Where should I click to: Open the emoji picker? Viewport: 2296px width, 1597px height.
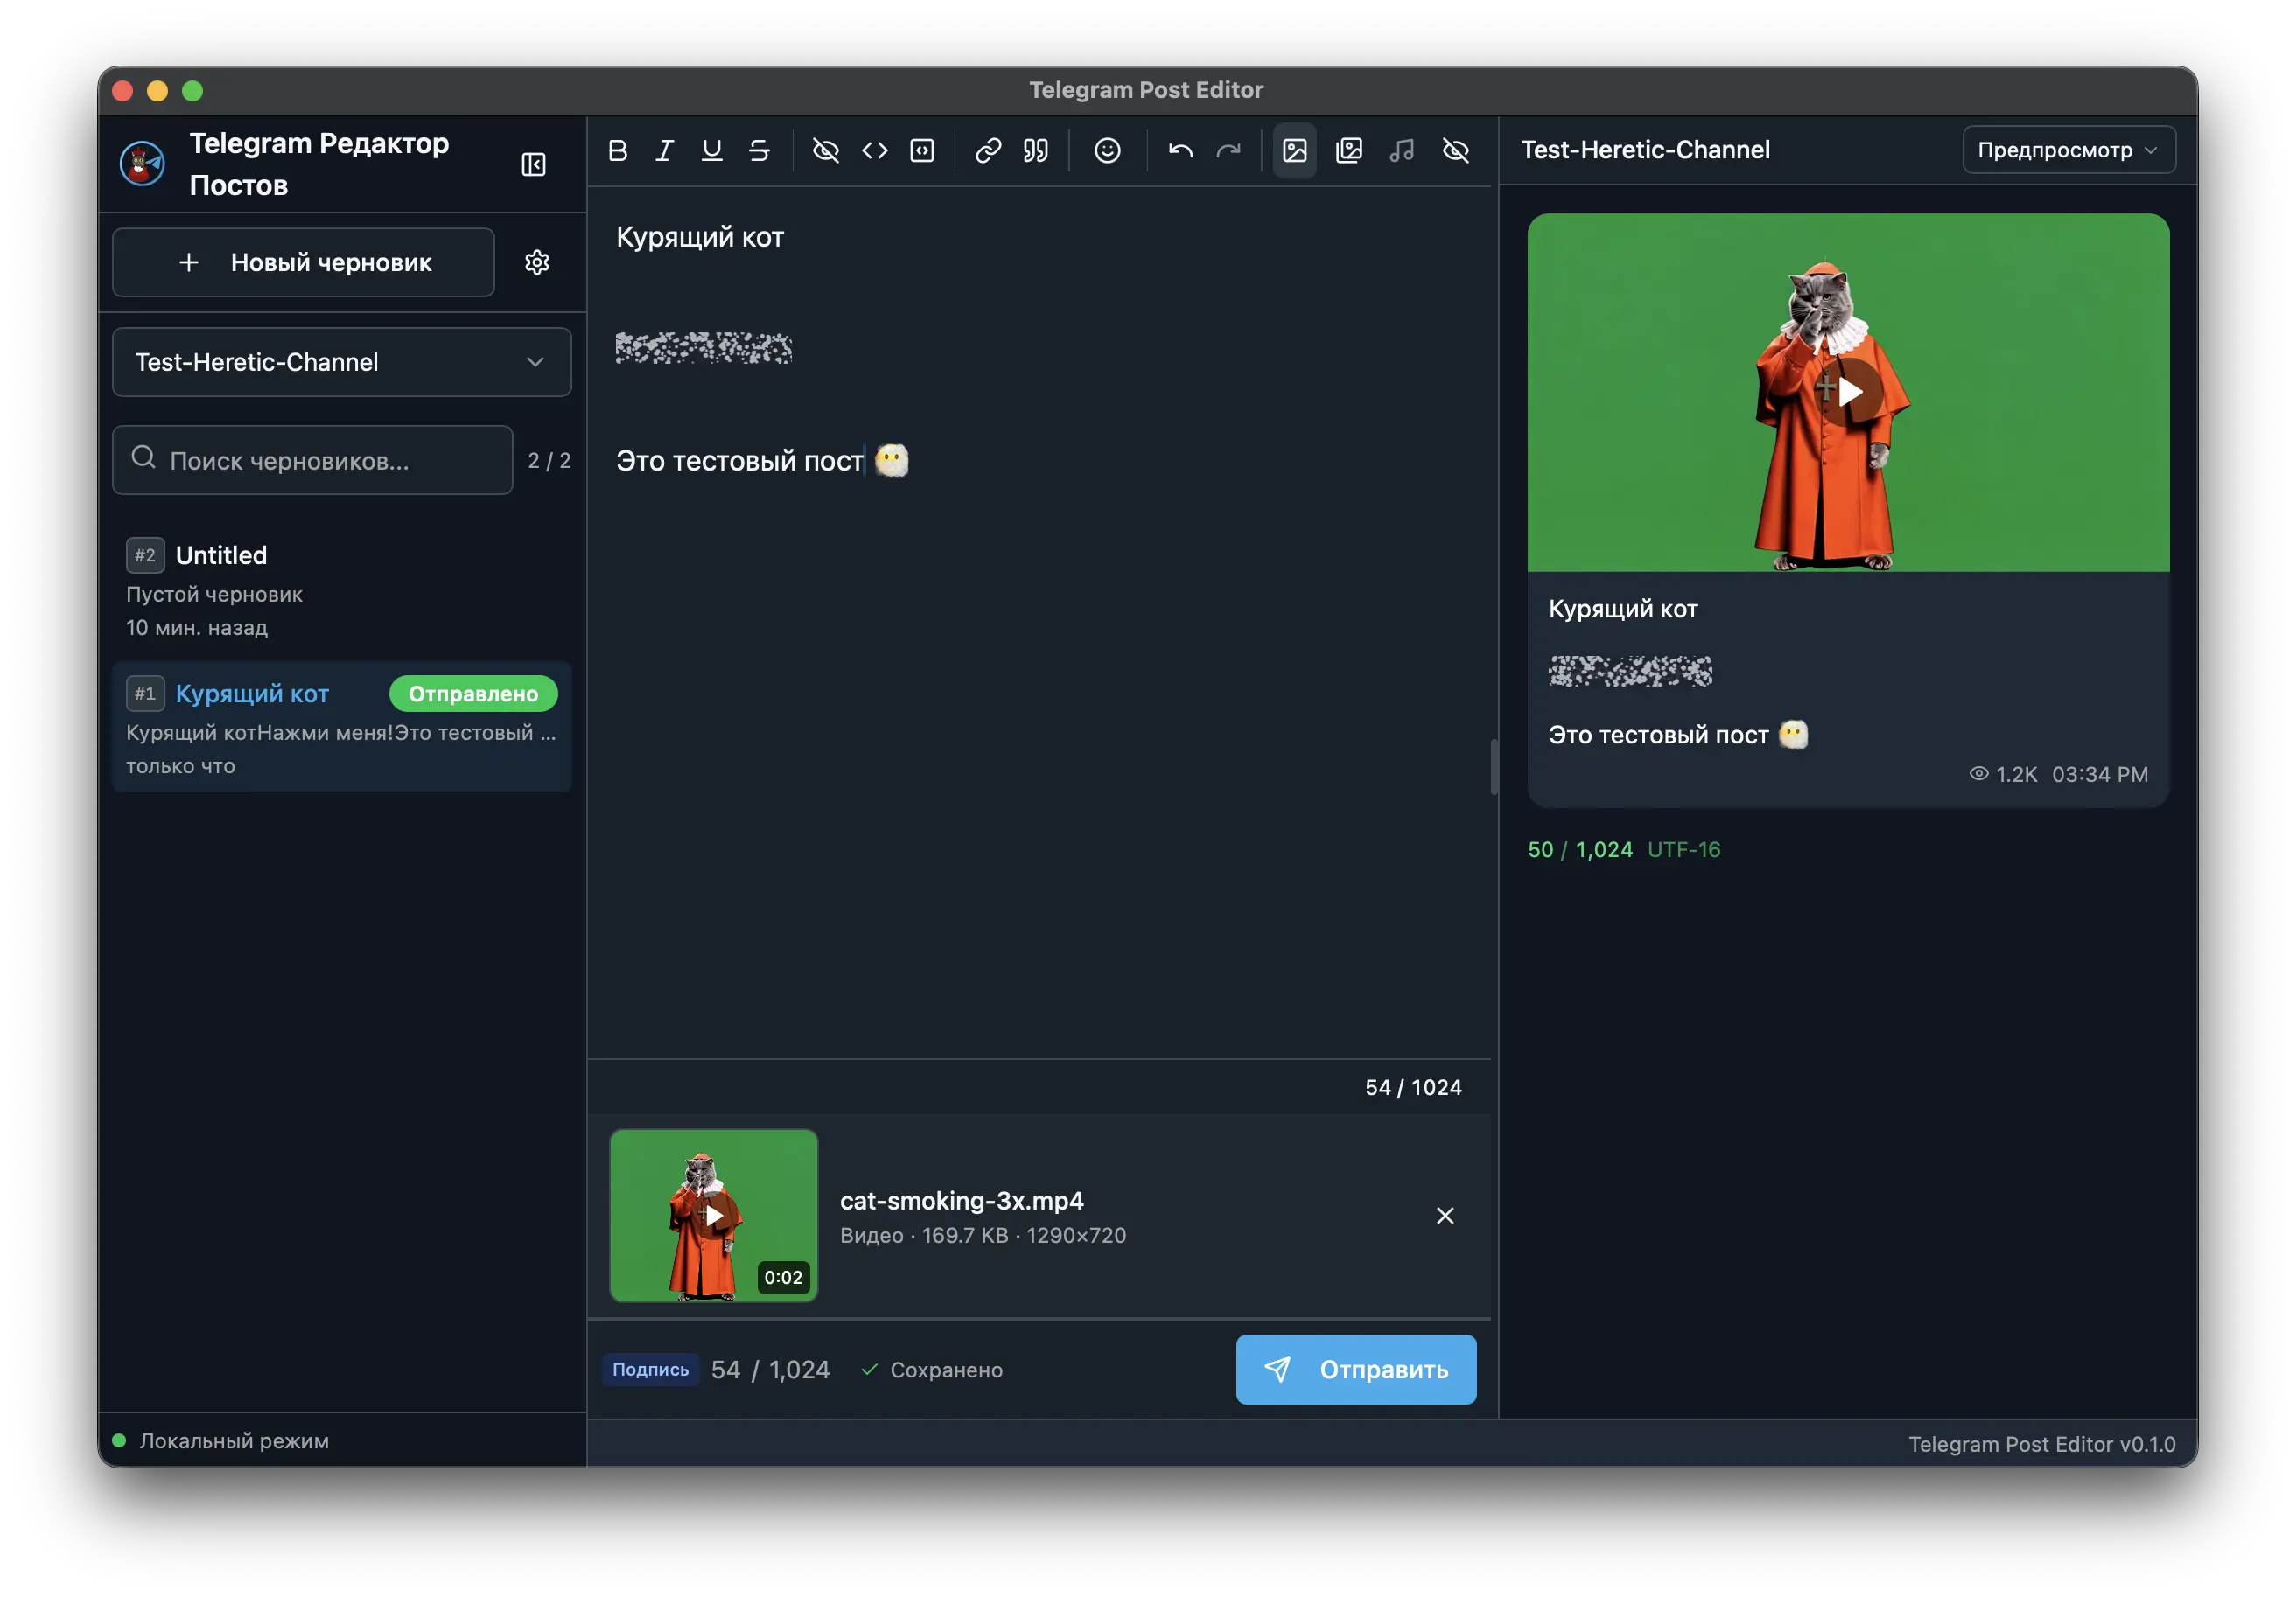[x=1107, y=151]
